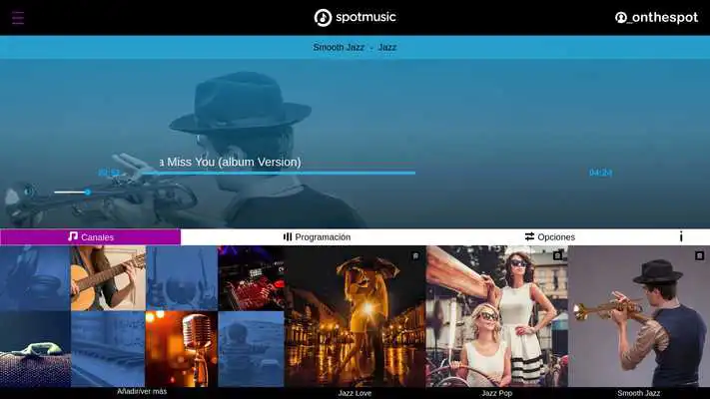Click the 'Miss You (album Version)' song title
The width and height of the screenshot is (710, 399).
230,162
